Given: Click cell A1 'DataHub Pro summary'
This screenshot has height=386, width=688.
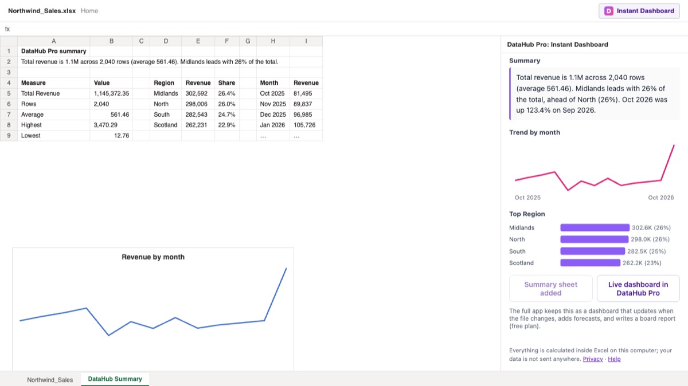Looking at the screenshot, I should pyautogui.click(x=54, y=51).
